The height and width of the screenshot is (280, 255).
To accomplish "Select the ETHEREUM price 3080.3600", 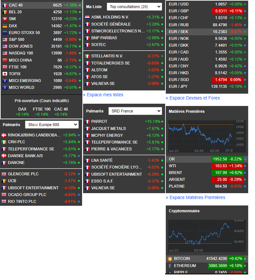I will [218, 266].
